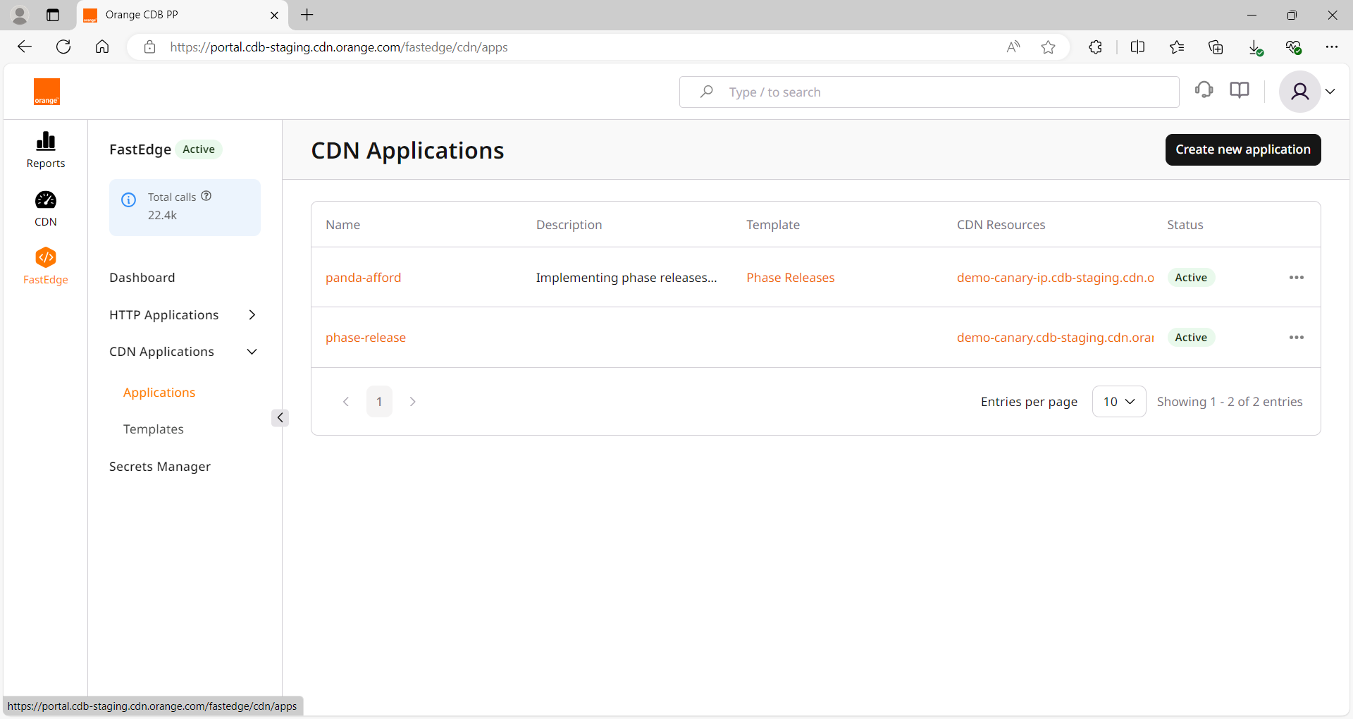Open the documentation book icon
Image resolution: width=1353 pixels, height=719 pixels.
[x=1239, y=90]
